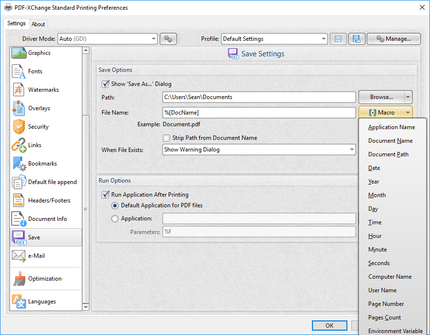430x335 pixels.
Task: Click the Application path field
Action: 259,218
